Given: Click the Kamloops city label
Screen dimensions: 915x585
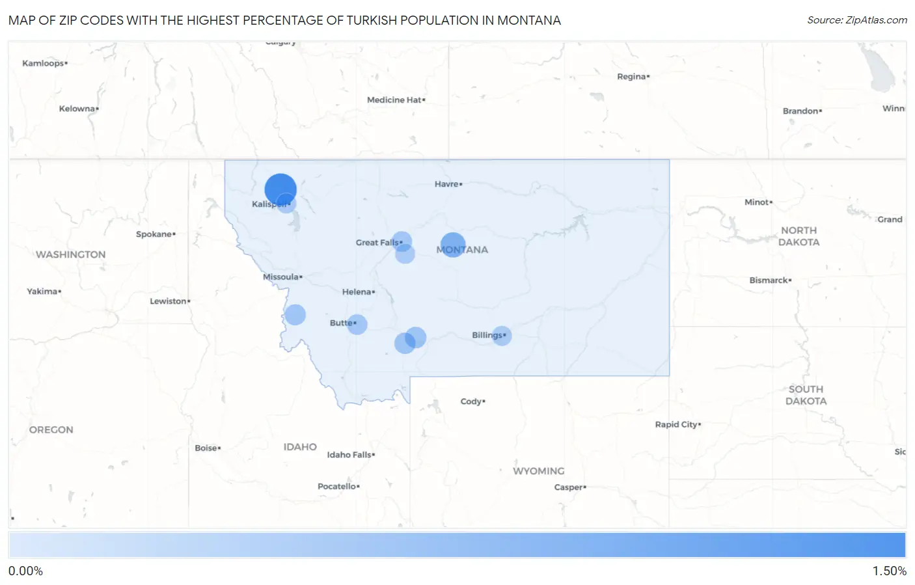Looking at the screenshot, I should [45, 63].
